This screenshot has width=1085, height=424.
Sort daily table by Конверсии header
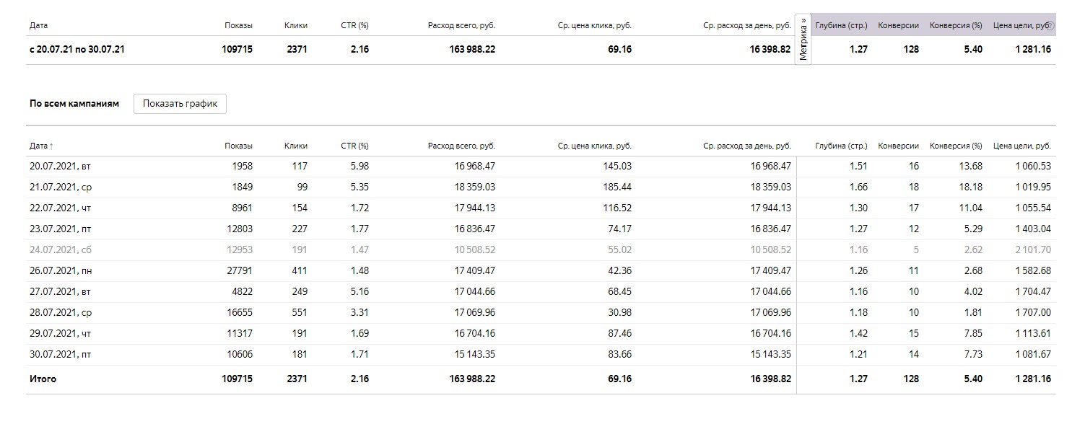click(898, 146)
